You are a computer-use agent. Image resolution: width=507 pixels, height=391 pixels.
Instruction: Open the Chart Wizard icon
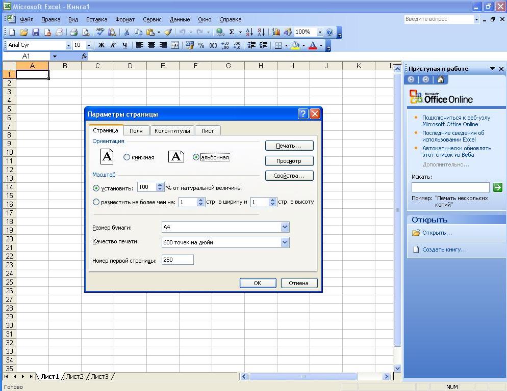tap(276, 32)
